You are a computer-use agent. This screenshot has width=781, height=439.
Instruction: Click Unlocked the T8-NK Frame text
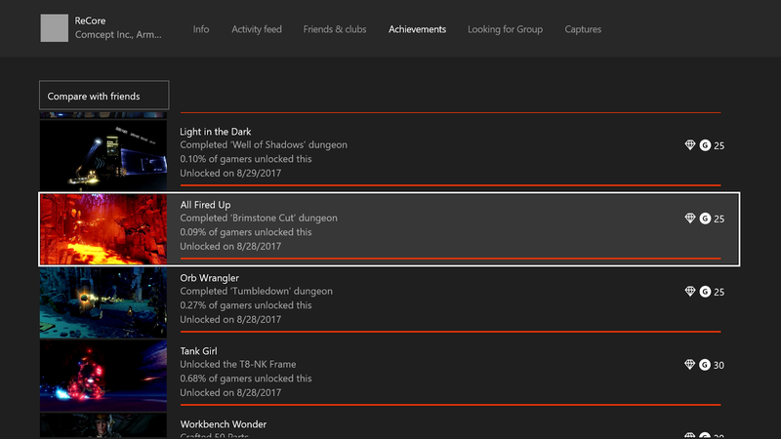point(238,364)
